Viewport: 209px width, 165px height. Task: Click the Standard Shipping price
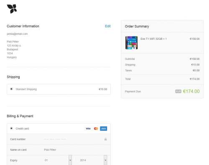point(103,89)
